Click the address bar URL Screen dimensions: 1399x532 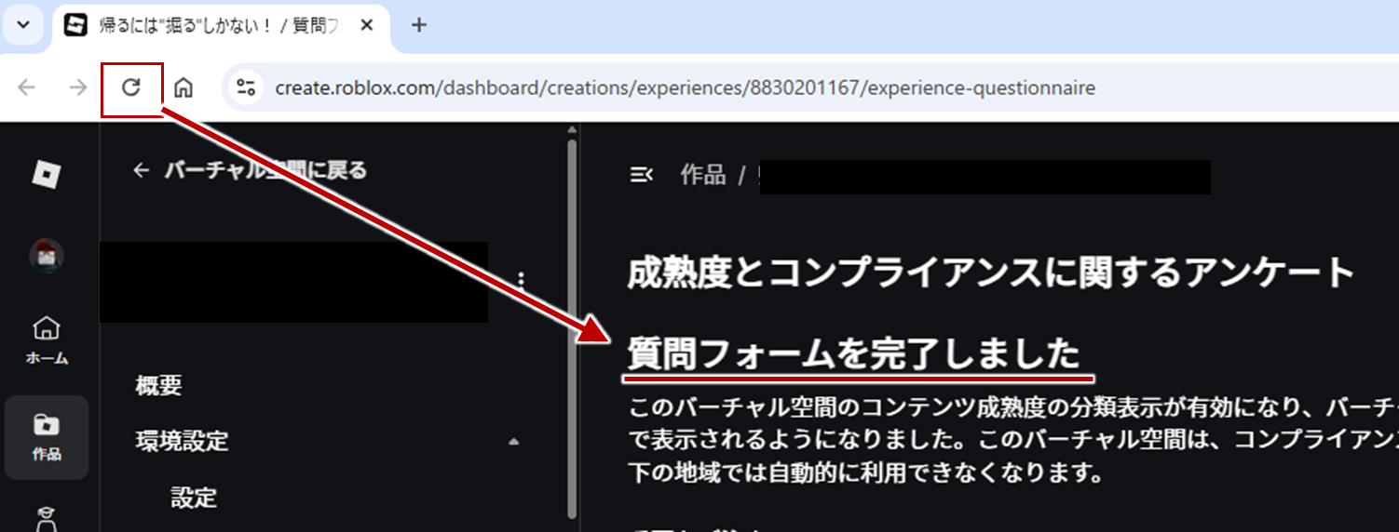tap(685, 88)
